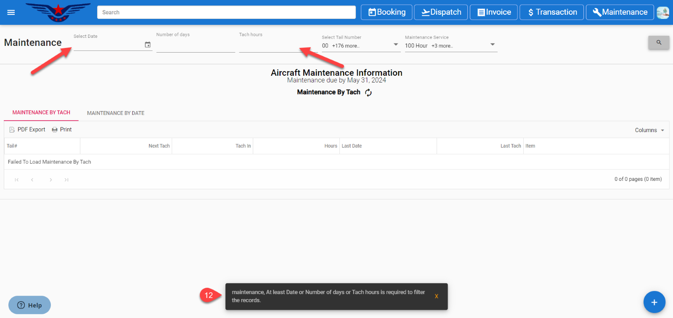
Task: Click PDF Export button
Action: tap(27, 130)
